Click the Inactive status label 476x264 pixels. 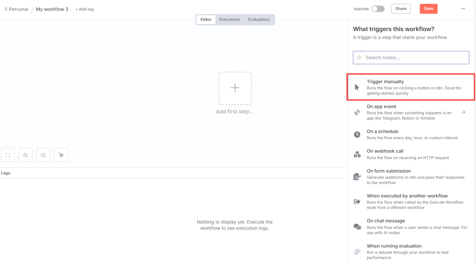coord(361,9)
